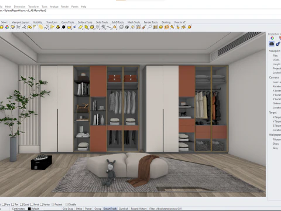
Task: Toggle Ortho mode in the status bar
Action: point(79,209)
